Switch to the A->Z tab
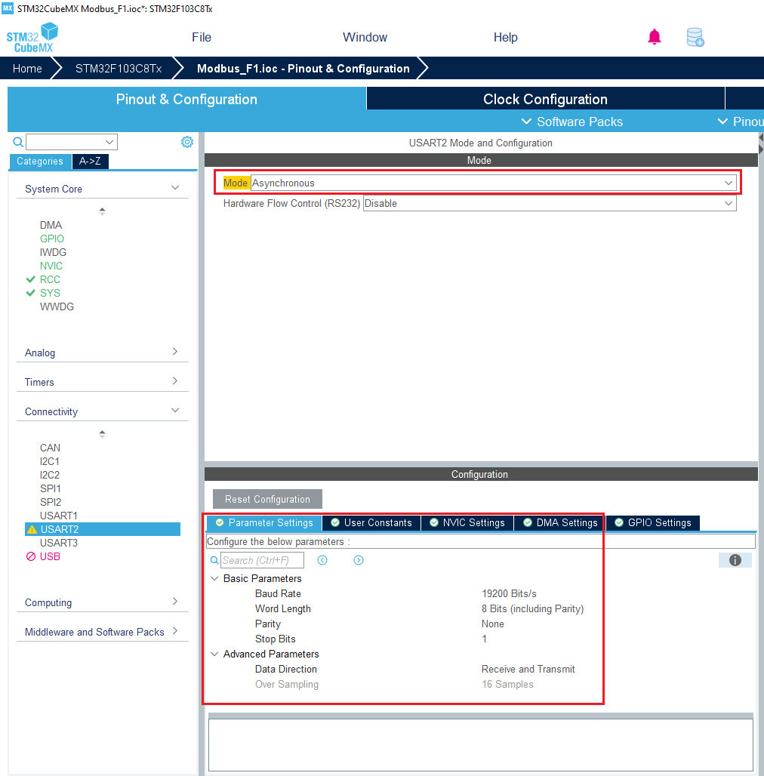 tap(90, 162)
